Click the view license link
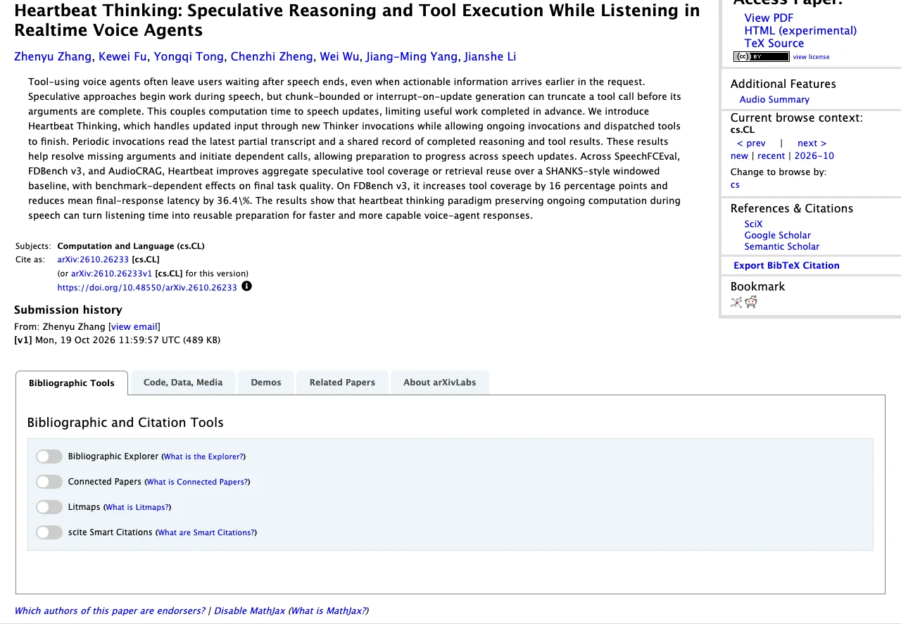Image resolution: width=901 pixels, height=633 pixels. pos(811,57)
